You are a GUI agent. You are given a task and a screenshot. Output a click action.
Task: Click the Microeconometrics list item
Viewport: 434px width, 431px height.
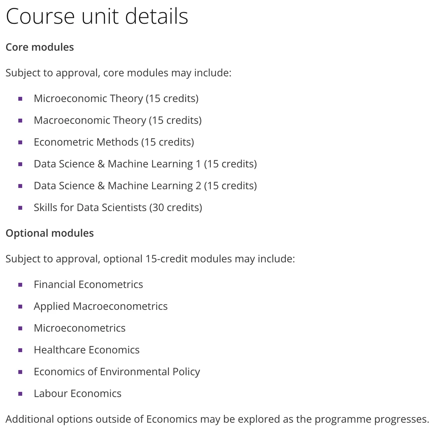79,328
